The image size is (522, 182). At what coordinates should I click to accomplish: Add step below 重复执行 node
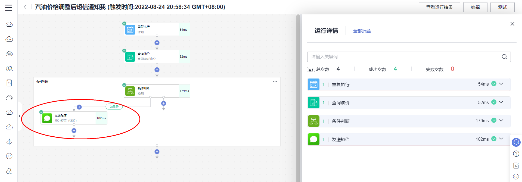pos(157,43)
